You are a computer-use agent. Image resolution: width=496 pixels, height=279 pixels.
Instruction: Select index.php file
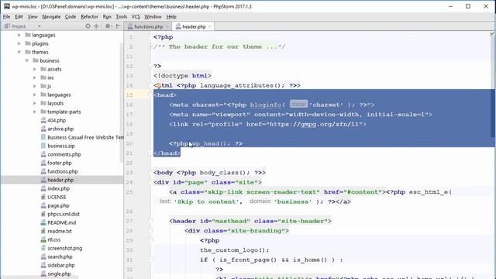pos(59,189)
